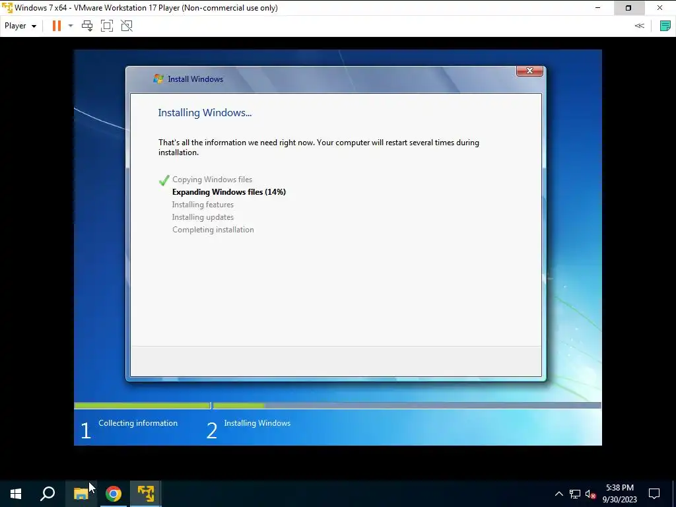This screenshot has height=507, width=676.
Task: Enter full screen mode in VMware
Action: pos(107,26)
